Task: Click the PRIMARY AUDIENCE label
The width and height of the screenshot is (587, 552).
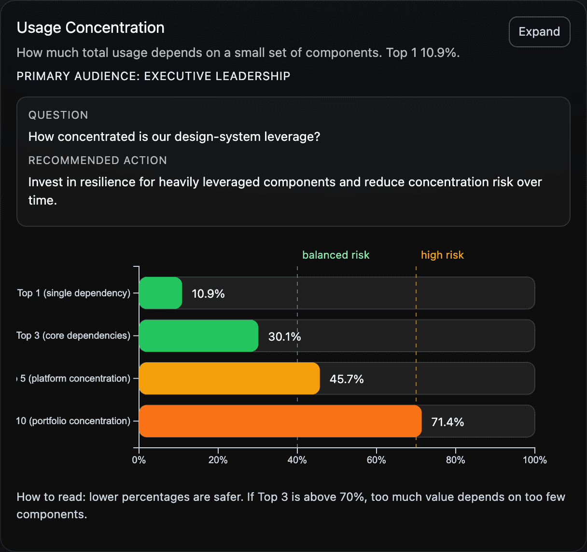Action: [153, 76]
